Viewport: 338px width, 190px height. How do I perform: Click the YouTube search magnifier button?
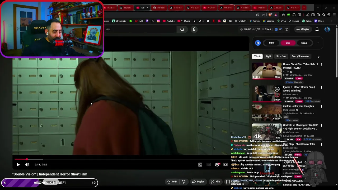point(182,29)
